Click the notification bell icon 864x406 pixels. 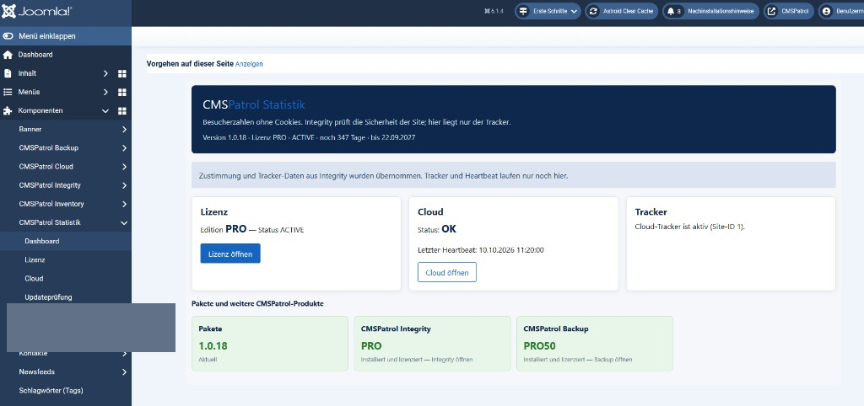671,11
